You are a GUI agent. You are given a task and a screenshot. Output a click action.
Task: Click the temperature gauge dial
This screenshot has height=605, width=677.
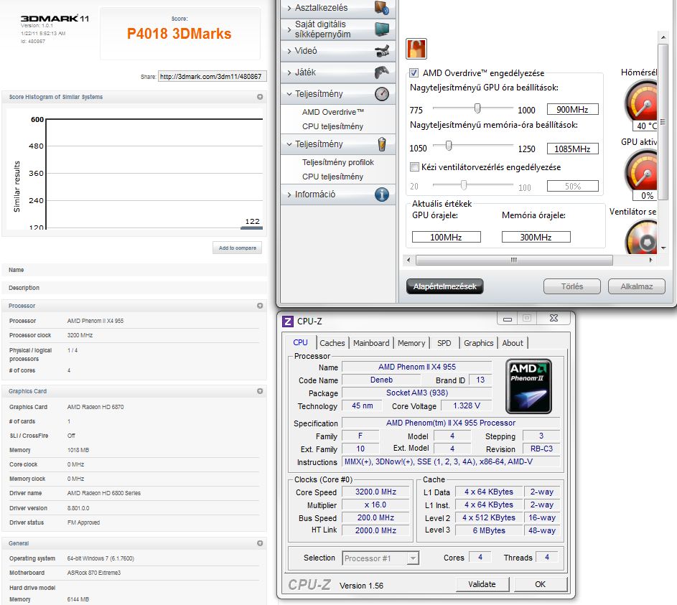(x=642, y=102)
